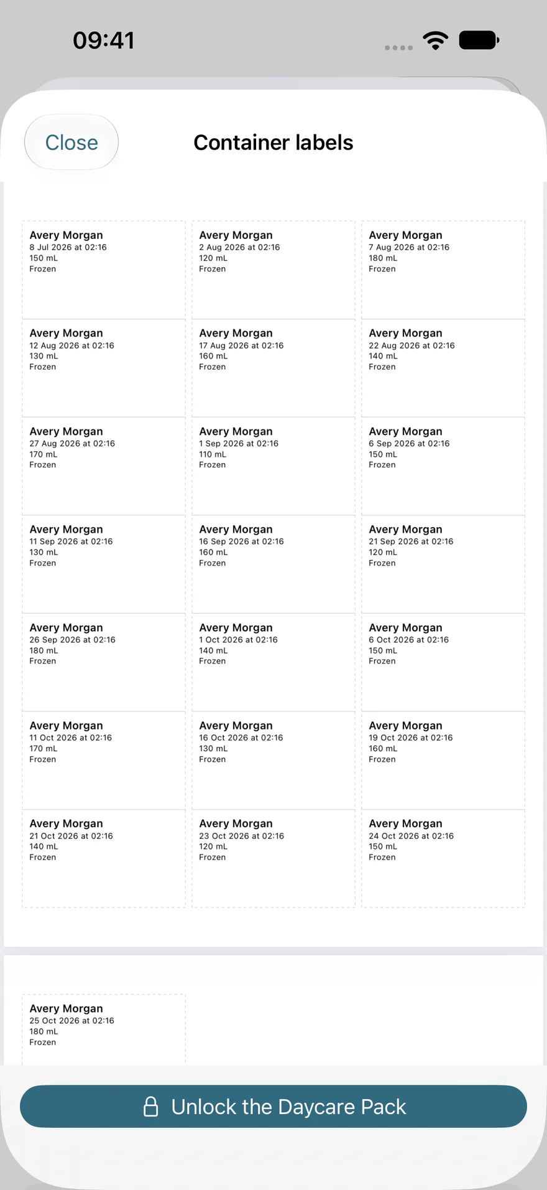Open the 17 Aug 2026 label
547x1190 pixels.
(273, 368)
